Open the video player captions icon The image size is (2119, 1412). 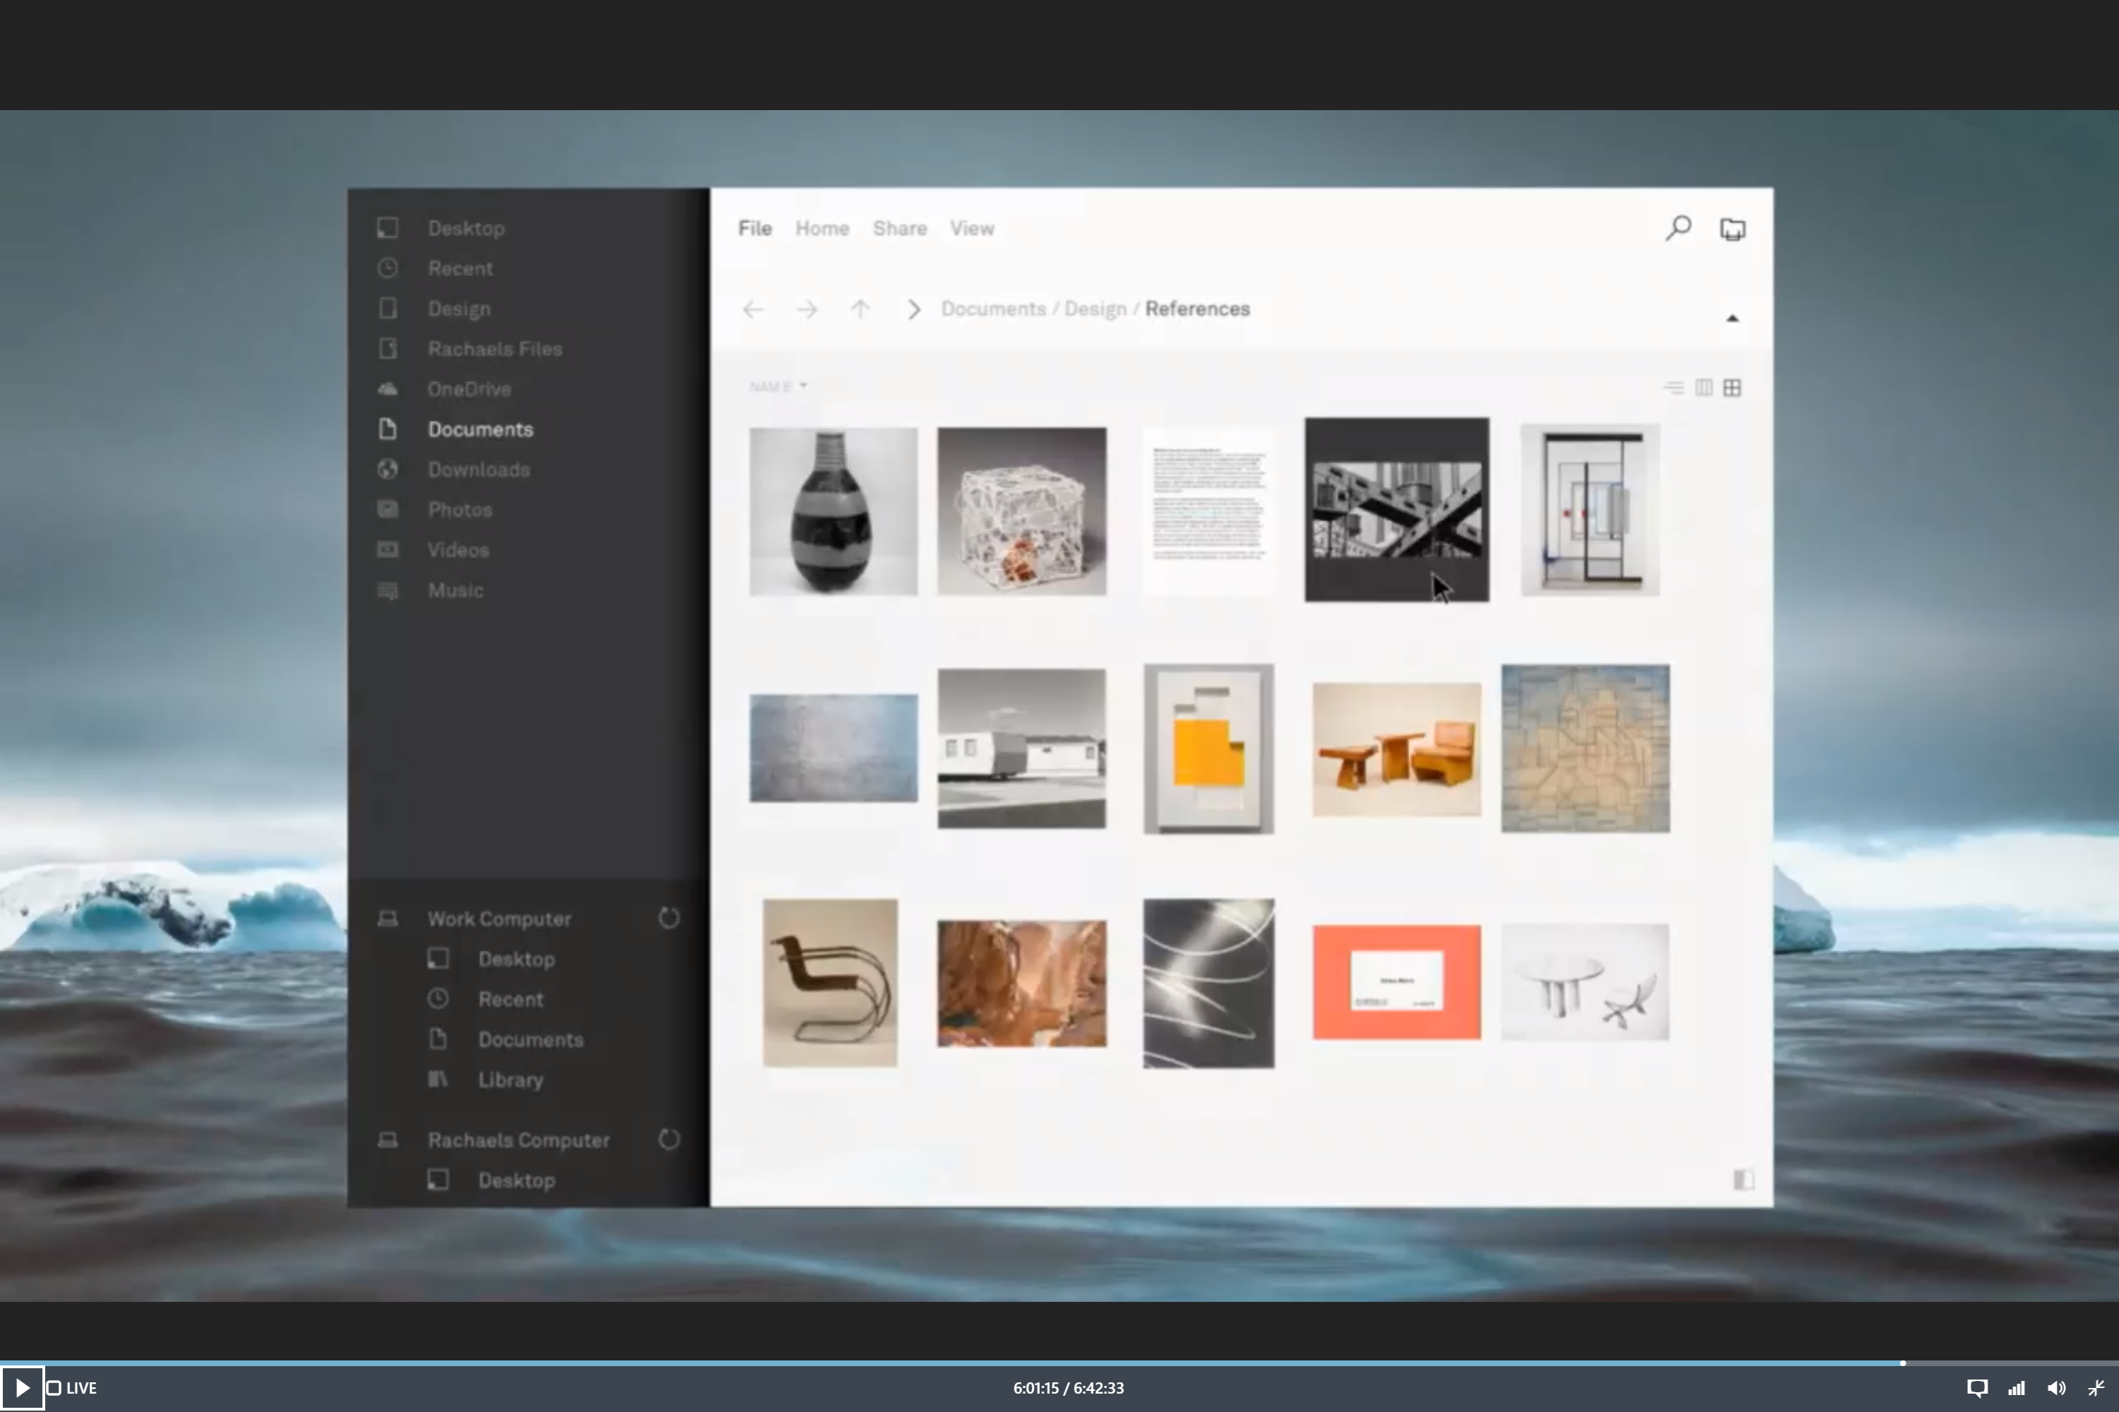[1976, 1388]
